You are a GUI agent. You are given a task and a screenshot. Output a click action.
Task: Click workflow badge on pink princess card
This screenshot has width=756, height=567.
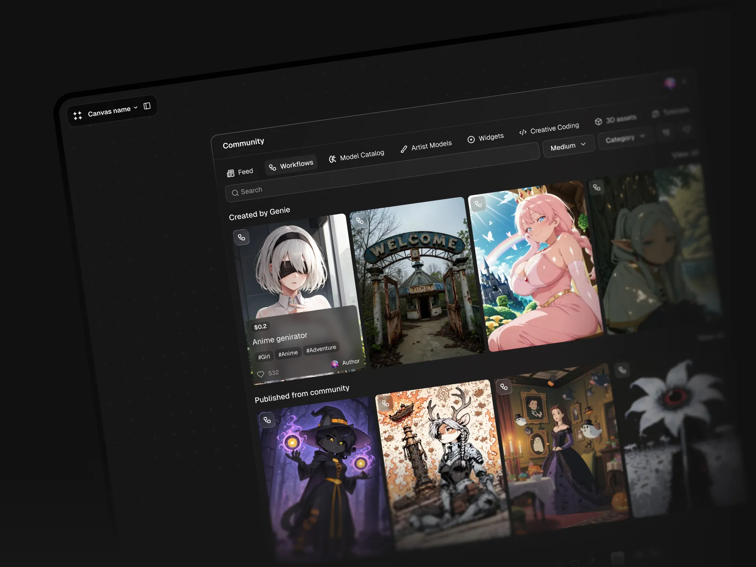point(478,204)
